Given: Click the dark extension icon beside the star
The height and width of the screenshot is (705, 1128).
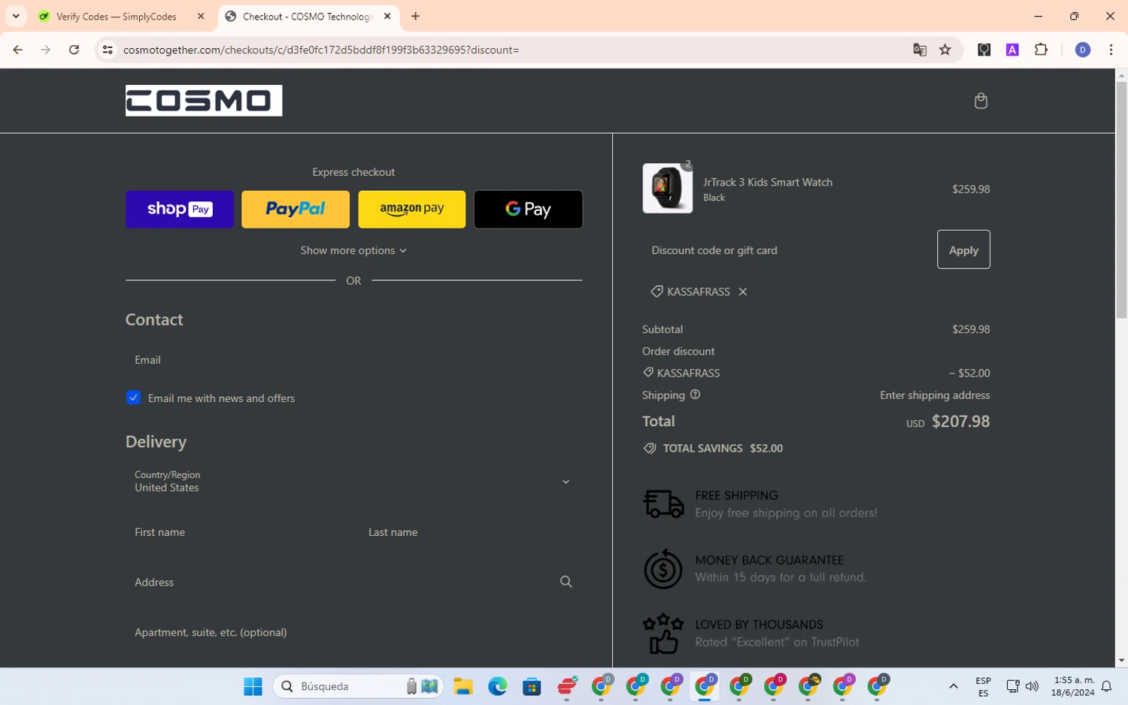Looking at the screenshot, I should (984, 50).
